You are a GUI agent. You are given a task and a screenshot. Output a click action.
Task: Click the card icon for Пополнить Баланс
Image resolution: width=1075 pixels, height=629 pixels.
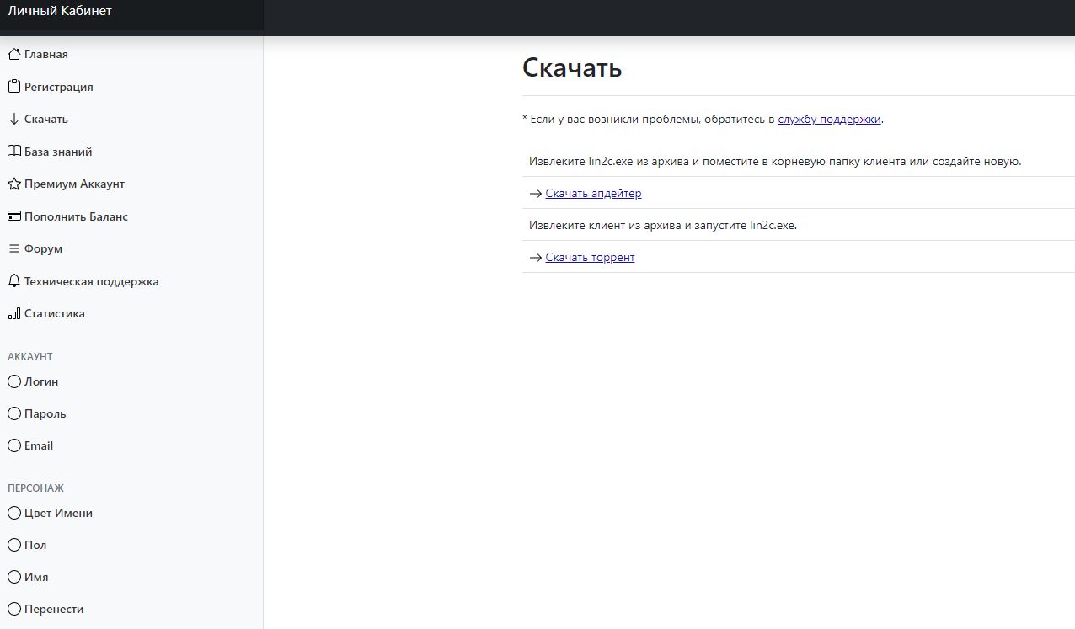point(13,216)
